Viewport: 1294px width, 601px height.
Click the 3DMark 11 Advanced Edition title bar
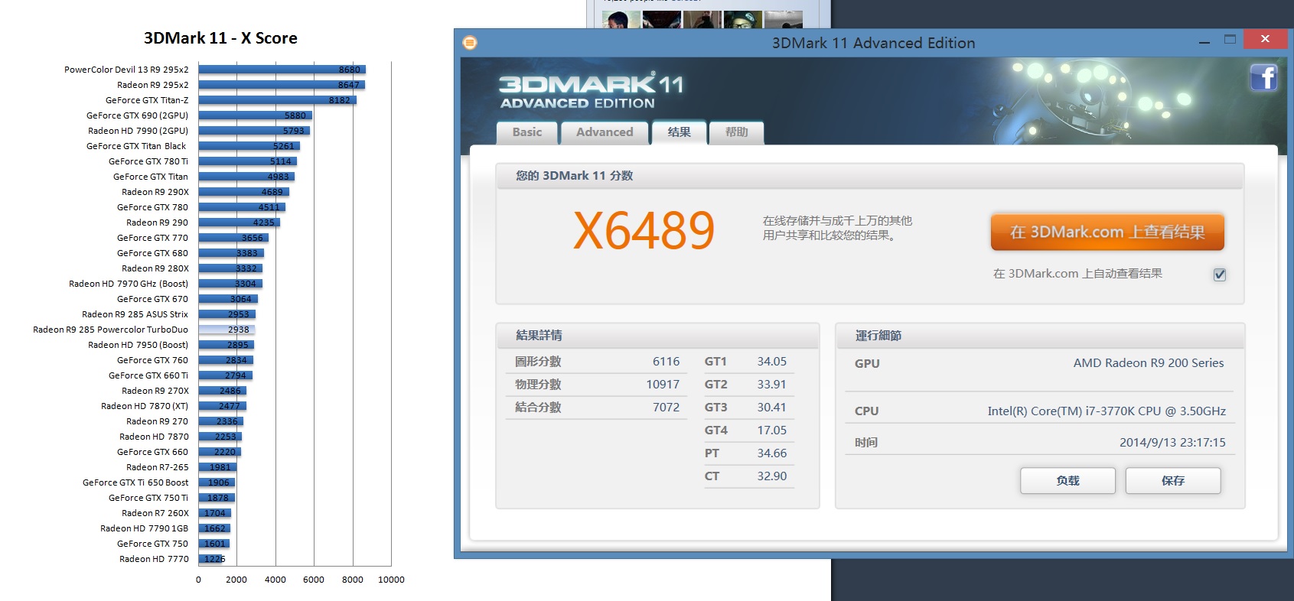point(872,43)
